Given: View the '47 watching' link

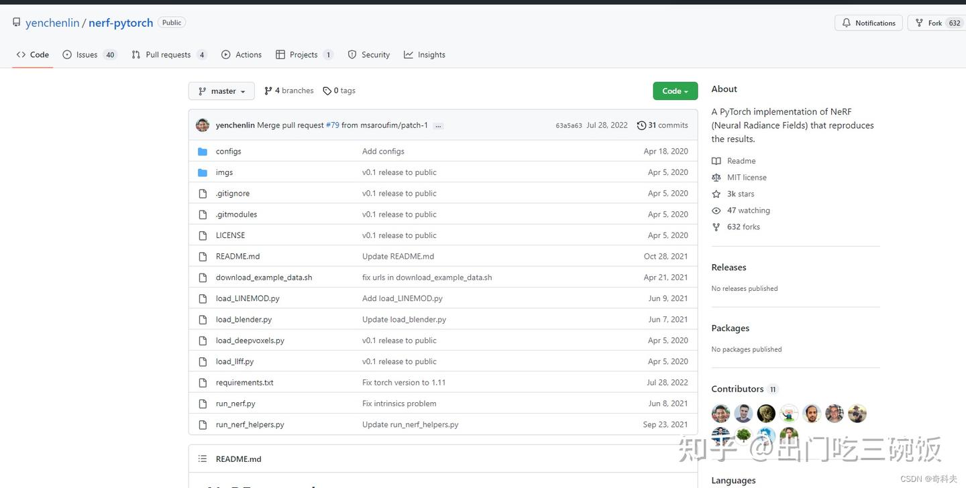Looking at the screenshot, I should 749,210.
